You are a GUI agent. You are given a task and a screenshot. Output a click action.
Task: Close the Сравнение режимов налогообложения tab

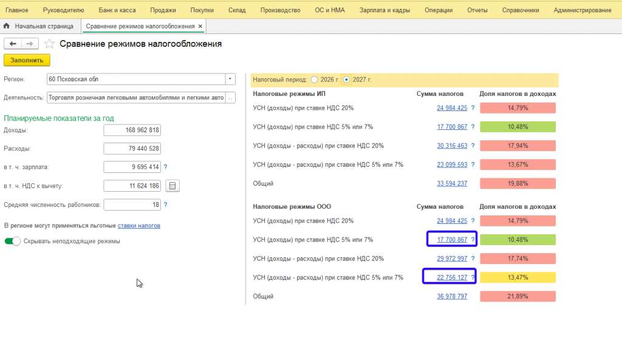[x=200, y=26]
